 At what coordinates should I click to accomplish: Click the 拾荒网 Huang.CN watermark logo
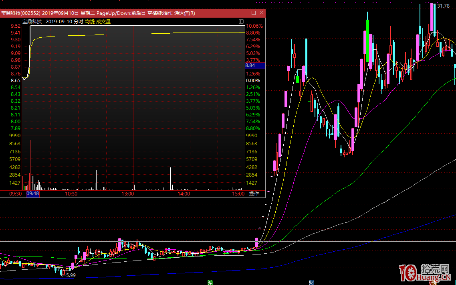click(426, 273)
